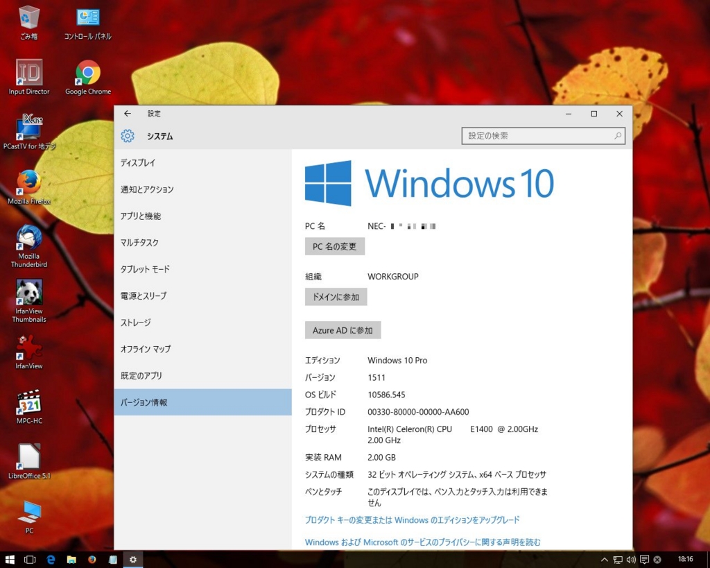
Task: Open オフライン マップ settings page
Action: click(203, 350)
